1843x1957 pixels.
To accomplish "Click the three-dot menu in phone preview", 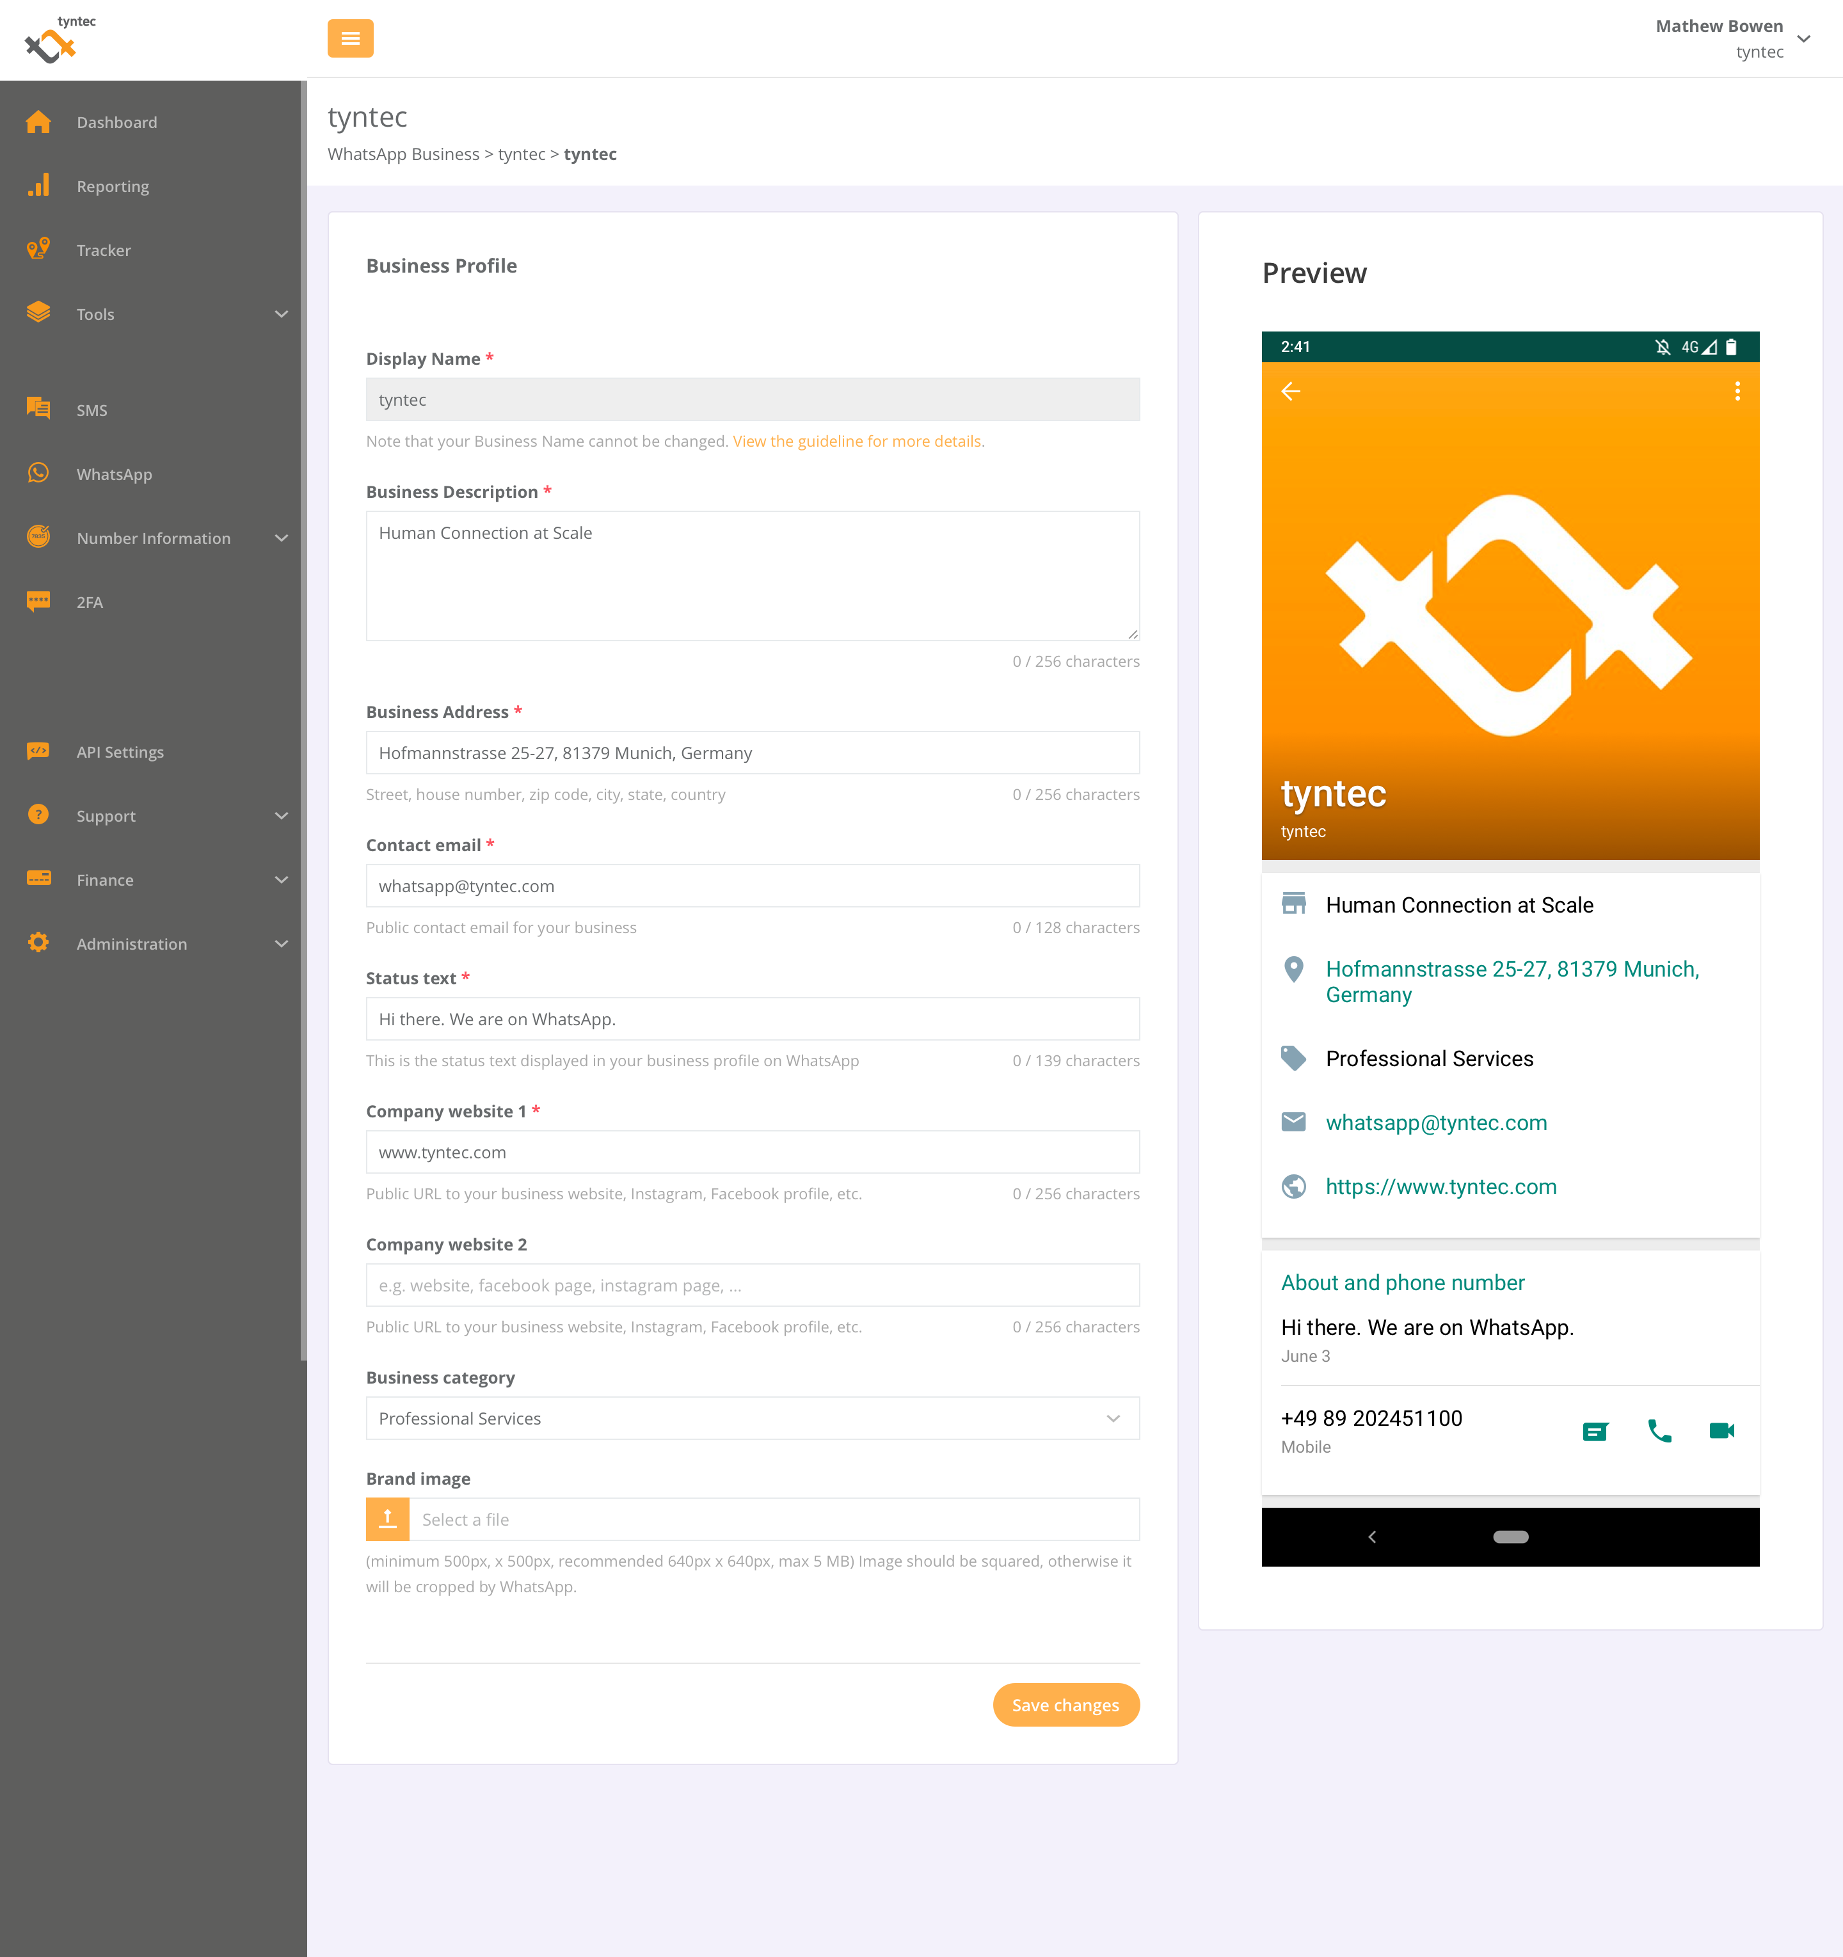I will (x=1737, y=392).
